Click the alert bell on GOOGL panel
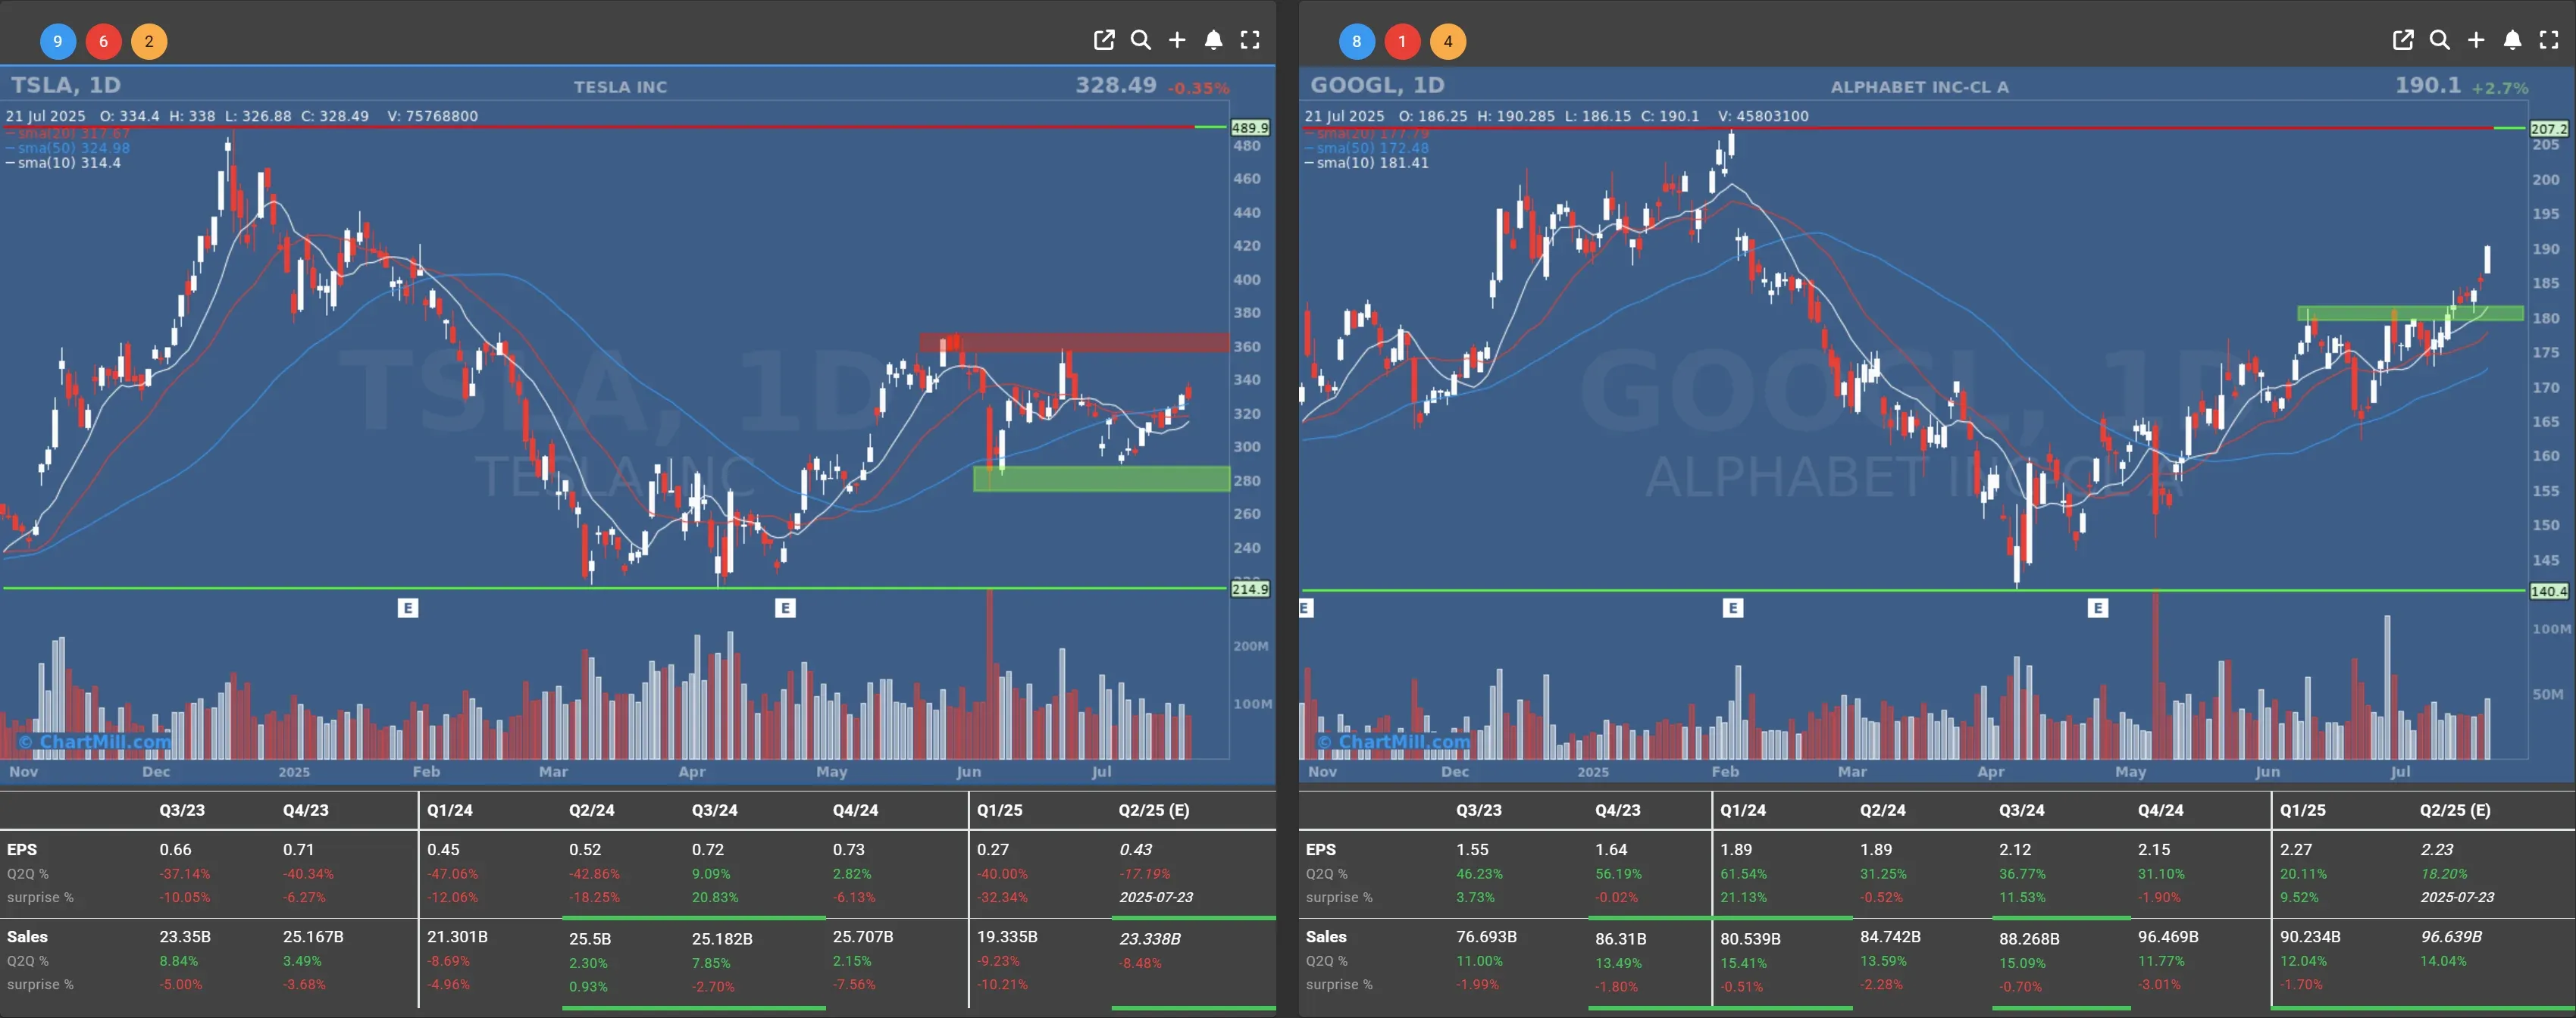This screenshot has width=2576, height=1018. click(x=2512, y=40)
